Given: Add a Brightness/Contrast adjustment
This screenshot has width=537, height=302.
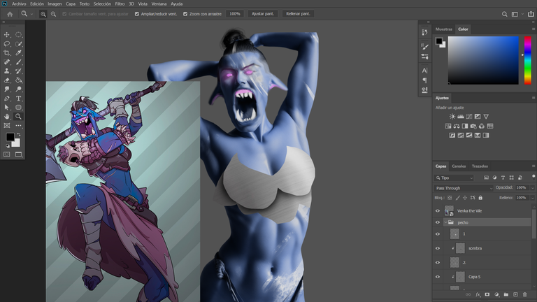Looking at the screenshot, I should (452, 117).
